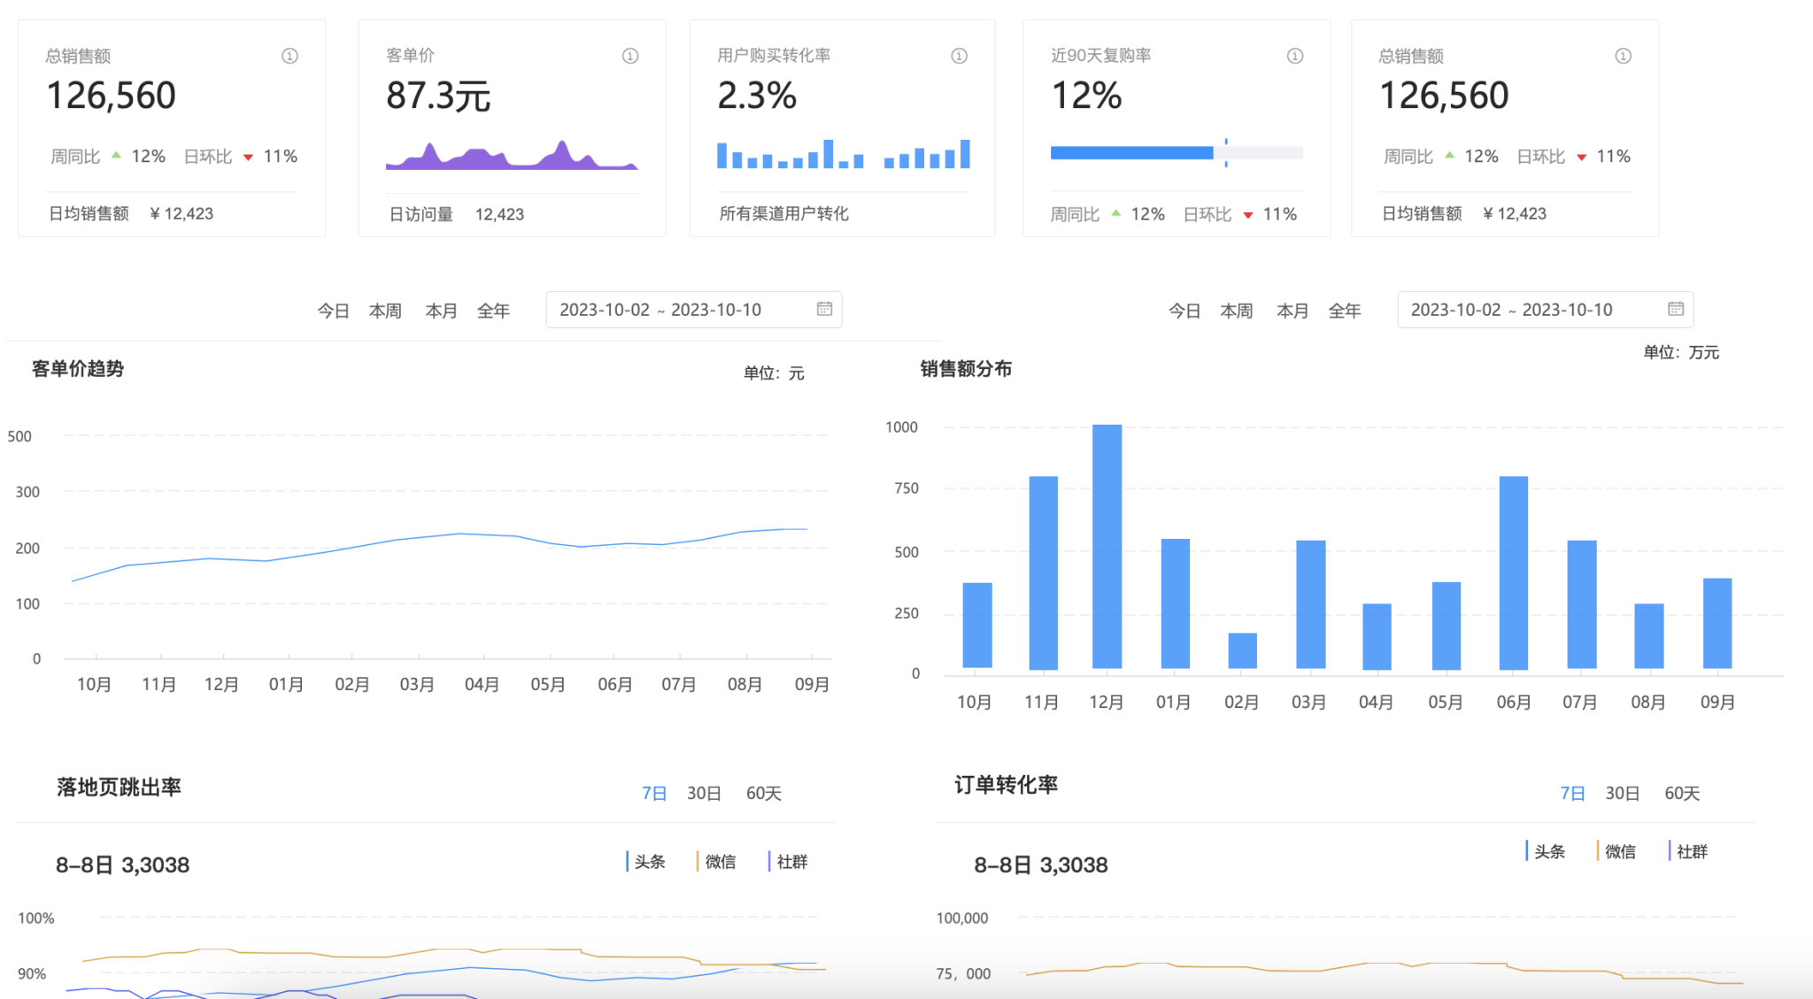The width and height of the screenshot is (1813, 999).
Task: Click the 03月 bar in 销售额分布
Action: click(1311, 604)
